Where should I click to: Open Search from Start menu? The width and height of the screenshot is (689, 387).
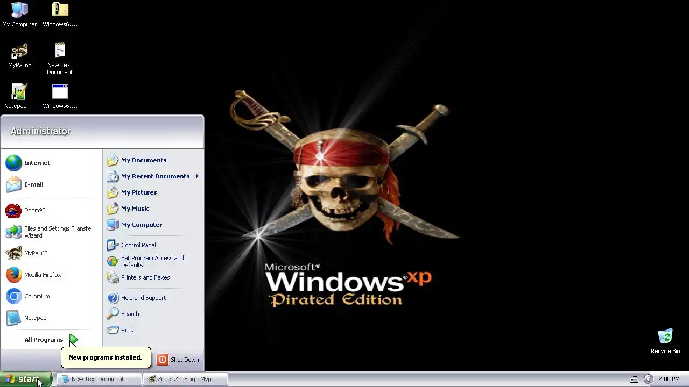pyautogui.click(x=153, y=314)
